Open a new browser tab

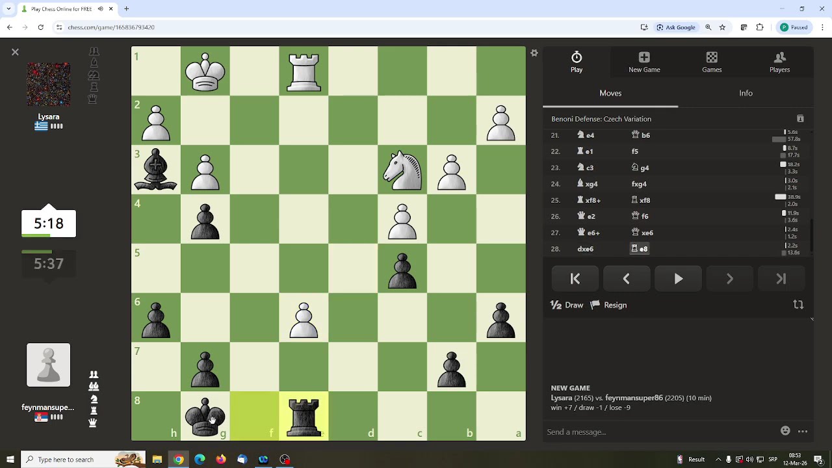[127, 9]
